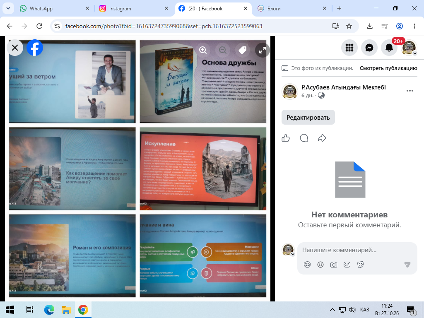Open Task View on the taskbar
Image resolution: width=424 pixels, height=318 pixels.
point(29,310)
